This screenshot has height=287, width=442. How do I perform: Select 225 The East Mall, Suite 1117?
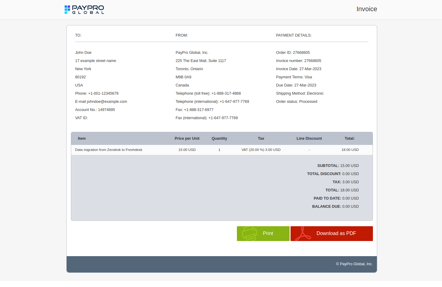201,61
